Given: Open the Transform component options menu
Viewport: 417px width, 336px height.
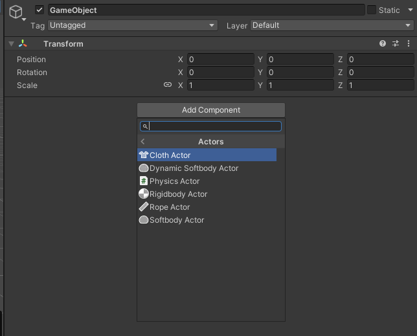Looking at the screenshot, I should (409, 44).
